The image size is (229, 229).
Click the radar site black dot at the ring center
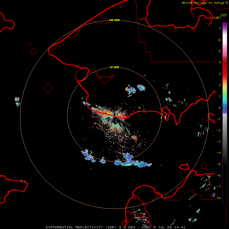click(115, 114)
